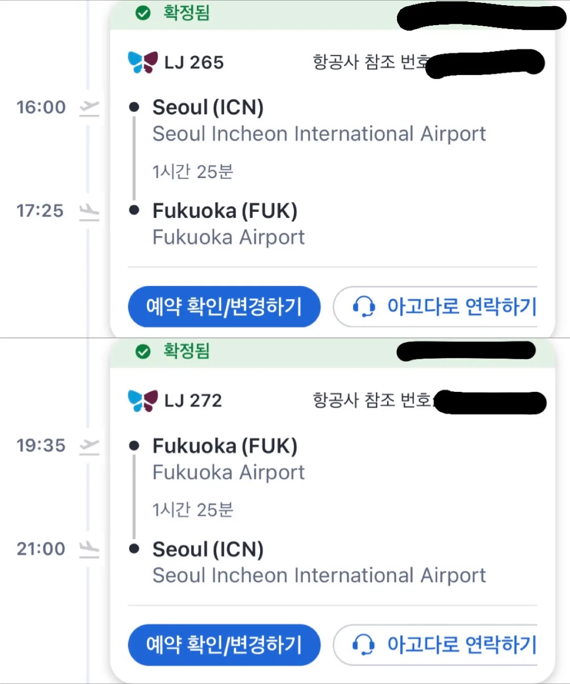
Task: Click the landing plane icon beside 21:00
Action: (89, 550)
